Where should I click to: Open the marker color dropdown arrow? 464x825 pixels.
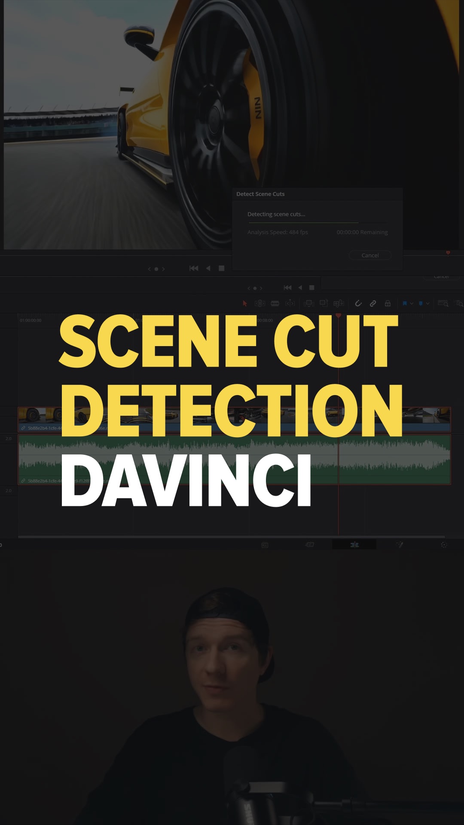(x=428, y=304)
